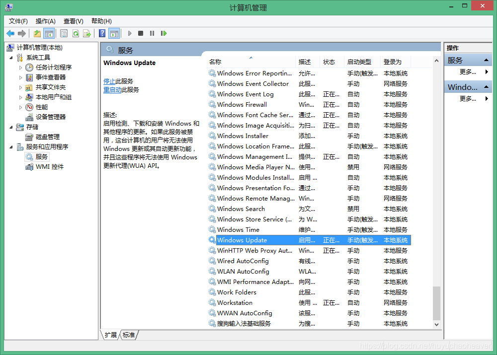Open 磁盘管理 in the tree

tap(48, 137)
